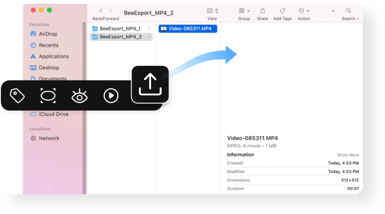Open the Action dropdown menu
This screenshot has height=214, width=385.
pyautogui.click(x=304, y=11)
